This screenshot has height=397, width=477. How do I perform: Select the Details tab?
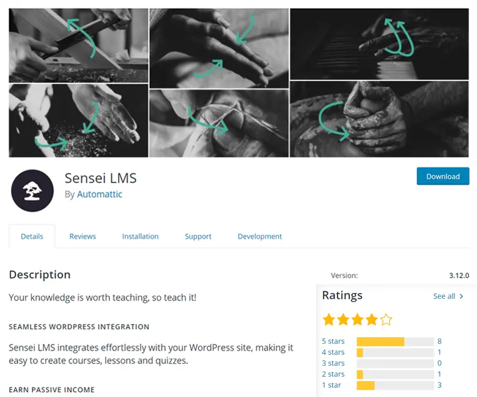(x=32, y=236)
